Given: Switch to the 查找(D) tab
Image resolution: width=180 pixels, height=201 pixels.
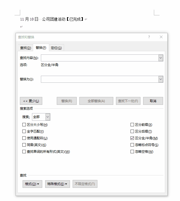Looking at the screenshot, I should pos(26,48).
